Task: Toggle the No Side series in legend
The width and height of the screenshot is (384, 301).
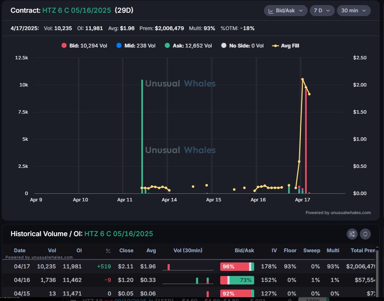Action: [242, 46]
